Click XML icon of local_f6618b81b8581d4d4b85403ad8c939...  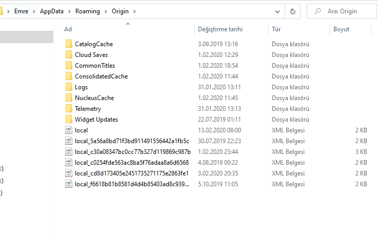point(69,184)
